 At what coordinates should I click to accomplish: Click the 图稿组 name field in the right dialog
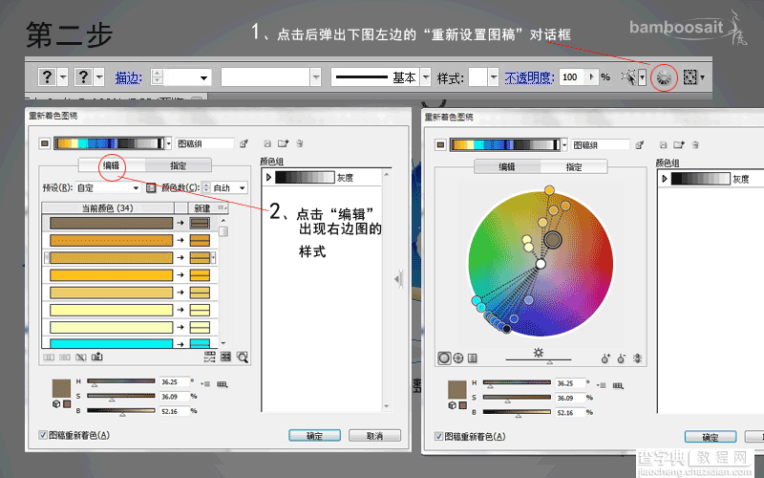[601, 145]
